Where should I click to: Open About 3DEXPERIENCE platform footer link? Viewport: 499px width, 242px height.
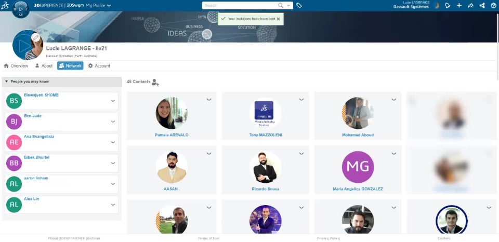[74, 238]
